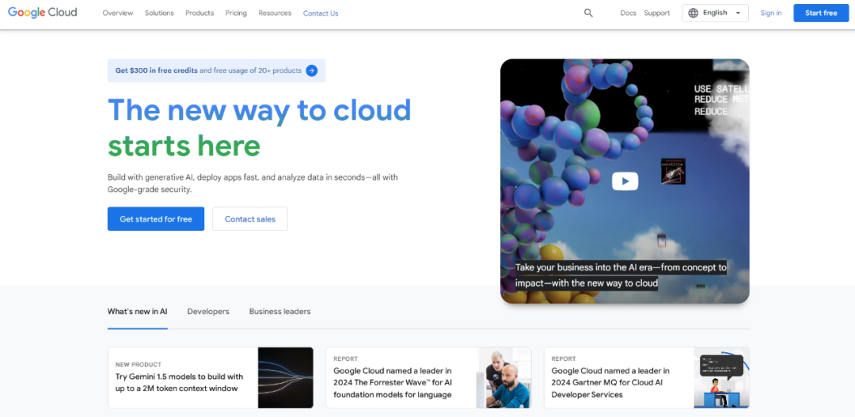Select the What's new in AI tab
This screenshot has width=855, height=417.
(x=138, y=312)
